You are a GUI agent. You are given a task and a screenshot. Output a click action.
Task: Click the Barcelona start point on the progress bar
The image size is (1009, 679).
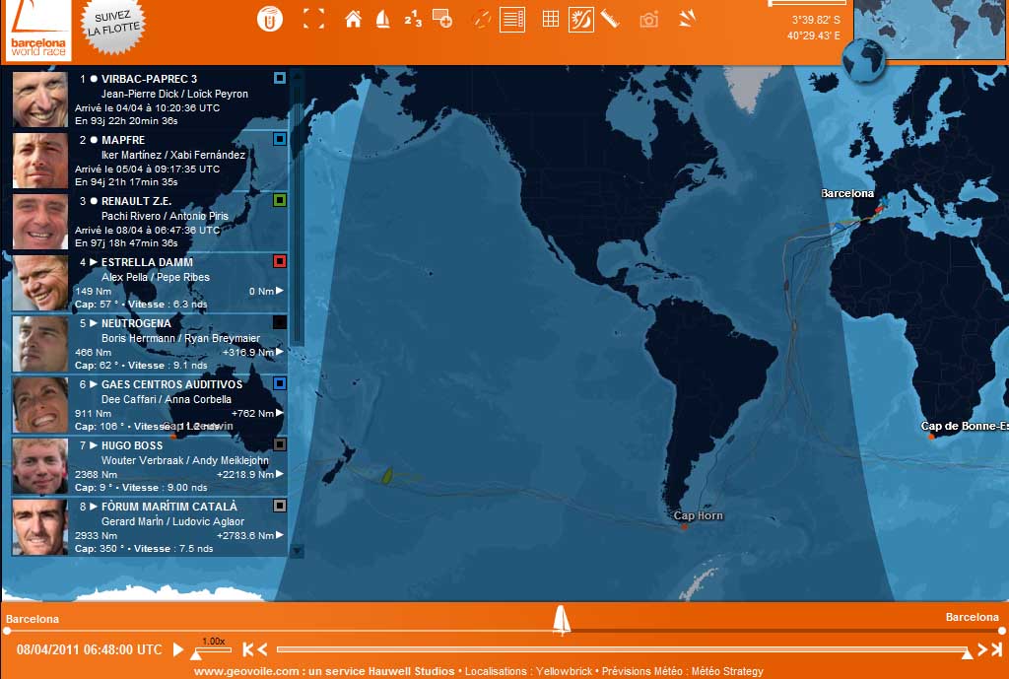click(x=7, y=632)
